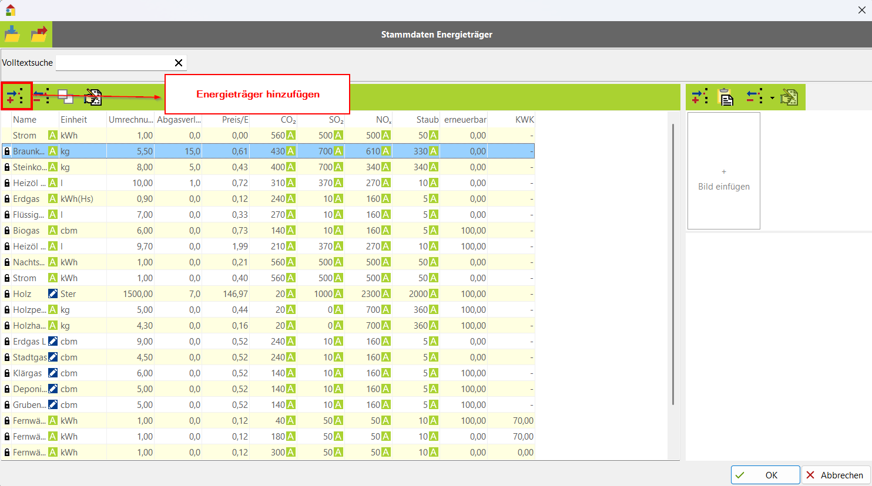The image size is (872, 486).
Task: Click the edit entry icon in left toolbar
Action: pos(93,97)
